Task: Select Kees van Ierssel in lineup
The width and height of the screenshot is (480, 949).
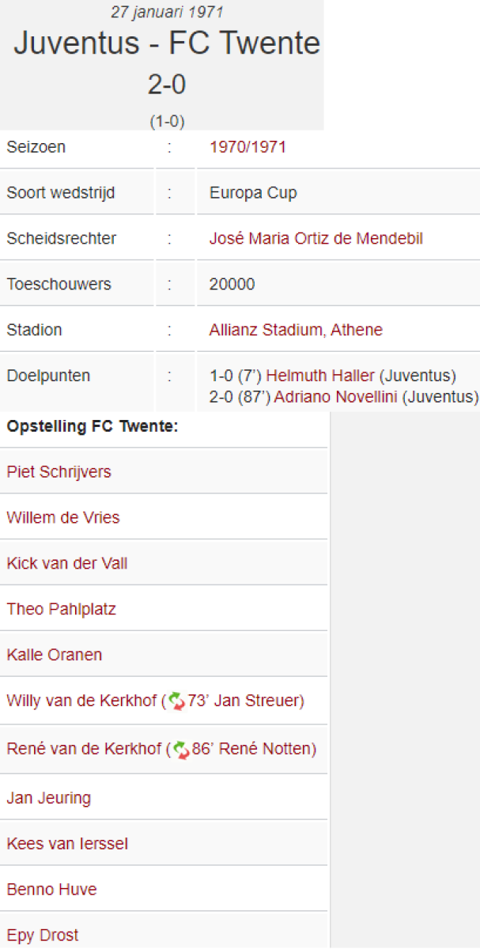Action: 67,845
